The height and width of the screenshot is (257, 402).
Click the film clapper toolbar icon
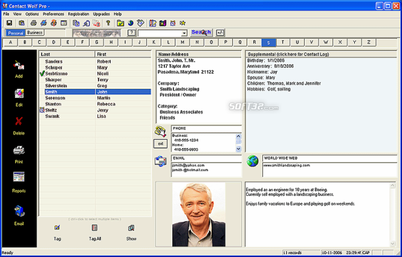163,23
